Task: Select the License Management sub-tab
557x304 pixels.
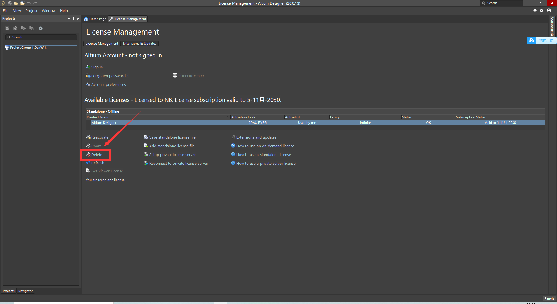Action: [x=102, y=44]
